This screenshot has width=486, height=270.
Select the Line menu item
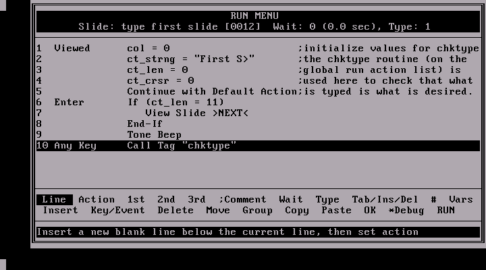pos(54,199)
